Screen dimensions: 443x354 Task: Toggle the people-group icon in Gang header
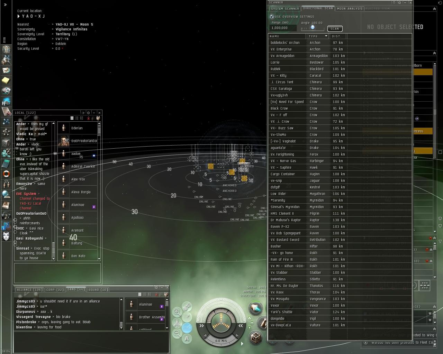tap(166, 294)
